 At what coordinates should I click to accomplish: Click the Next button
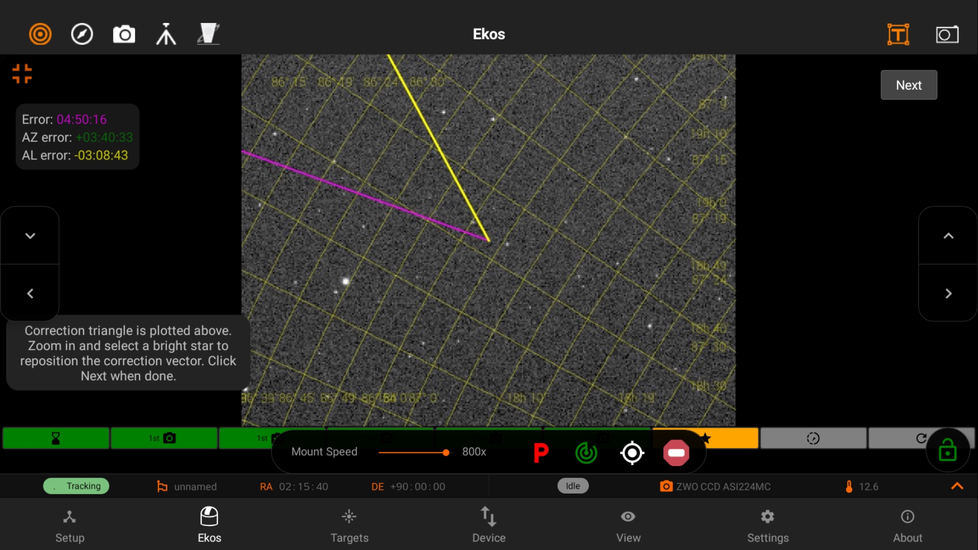pos(909,85)
